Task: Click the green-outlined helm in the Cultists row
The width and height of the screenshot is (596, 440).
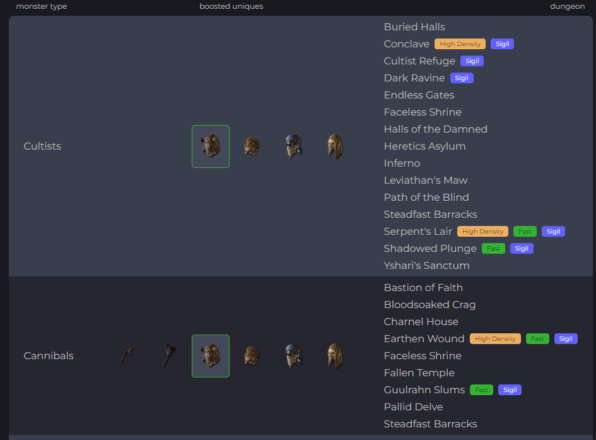Action: [x=211, y=146]
